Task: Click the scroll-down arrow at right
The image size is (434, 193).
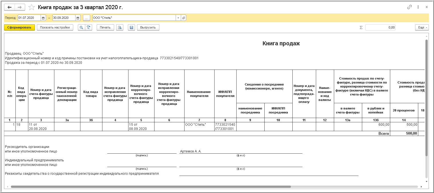Action: click(x=427, y=181)
